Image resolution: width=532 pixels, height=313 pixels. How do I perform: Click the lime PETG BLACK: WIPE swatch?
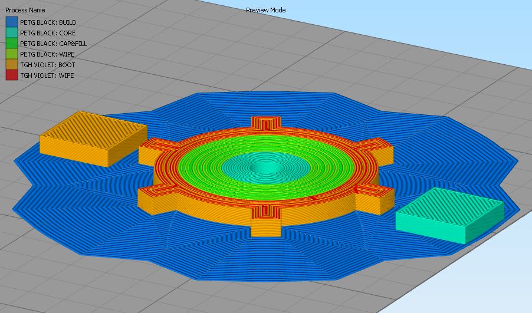pos(12,54)
